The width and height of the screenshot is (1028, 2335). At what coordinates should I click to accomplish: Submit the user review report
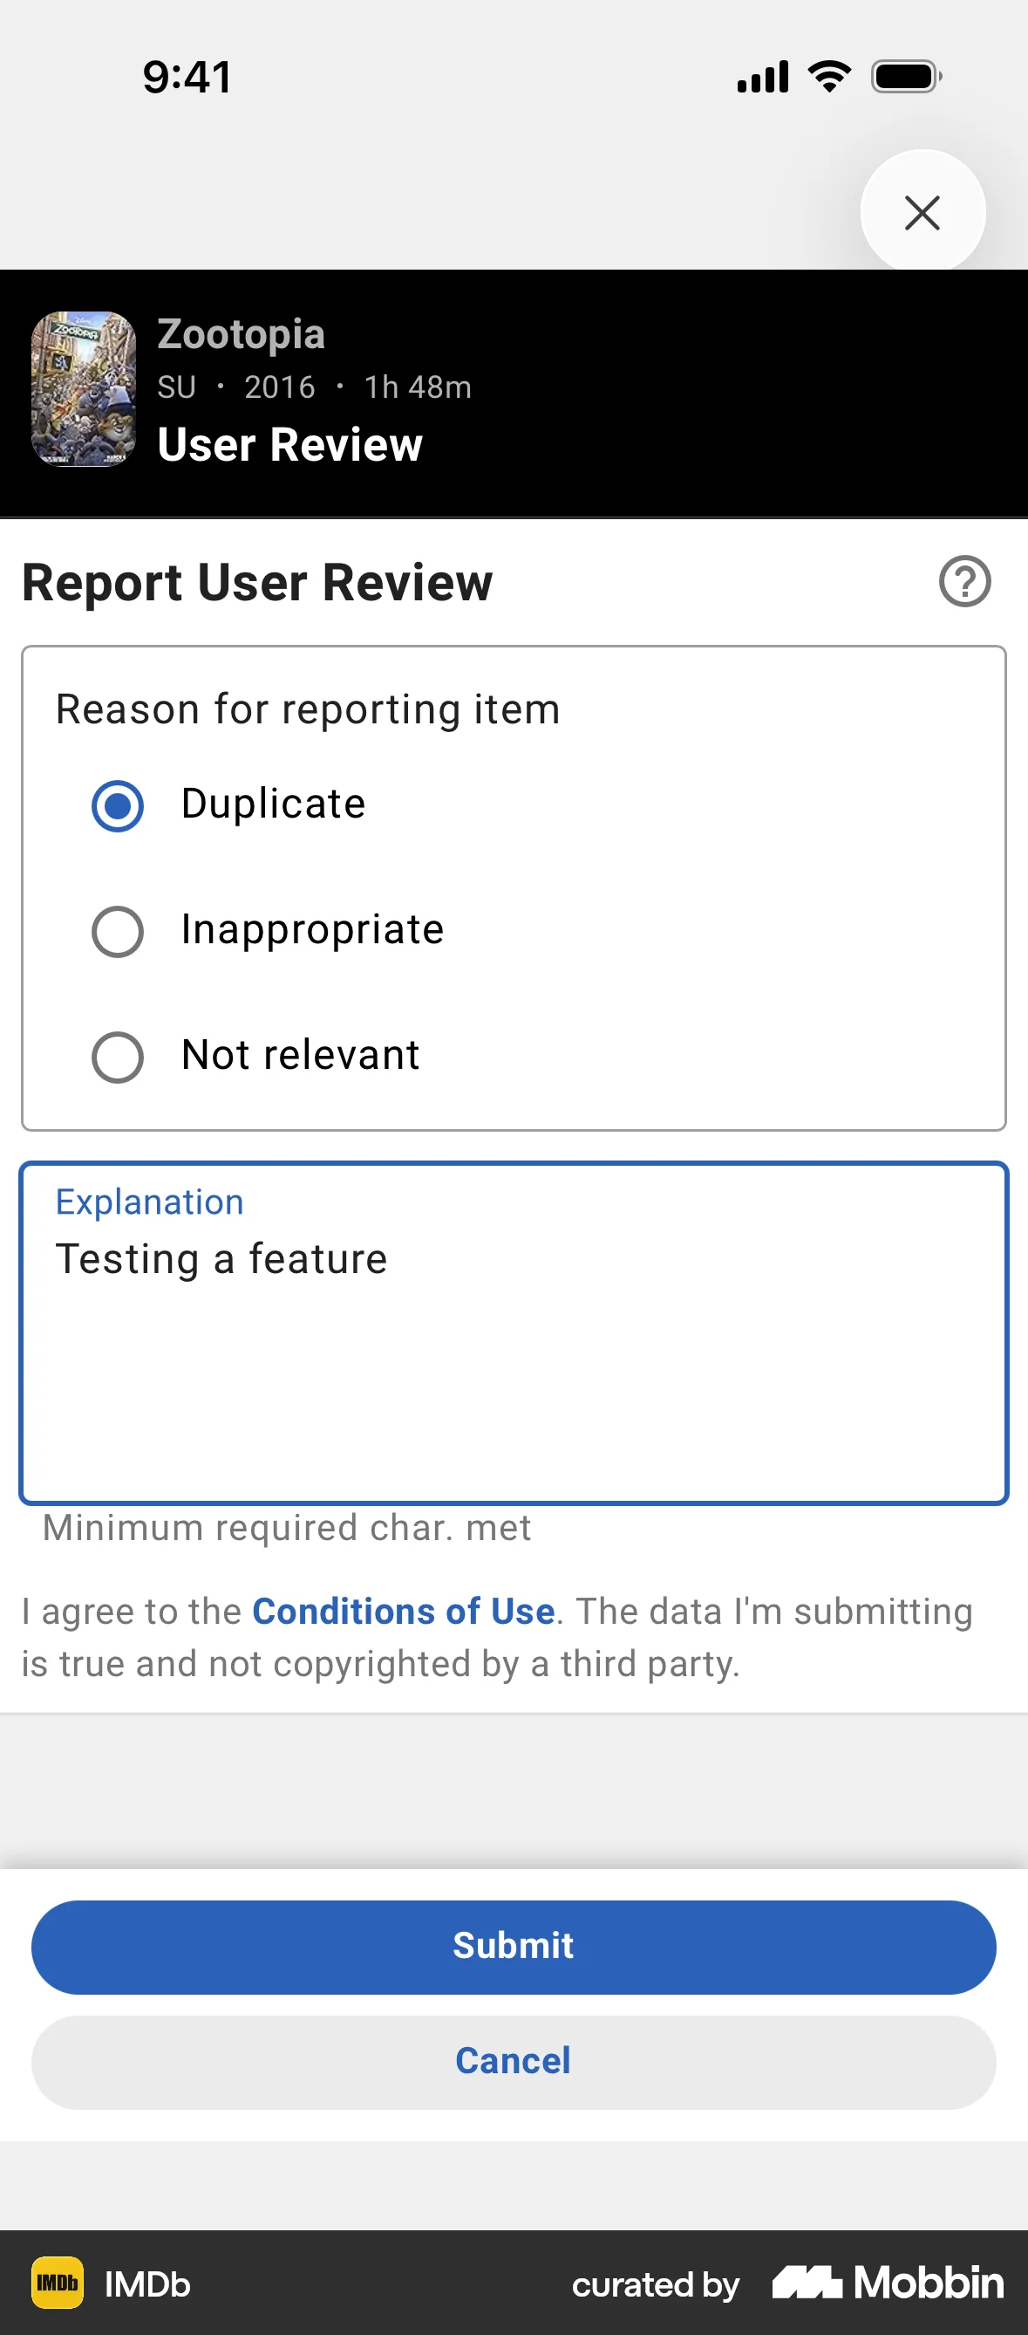point(513,1945)
